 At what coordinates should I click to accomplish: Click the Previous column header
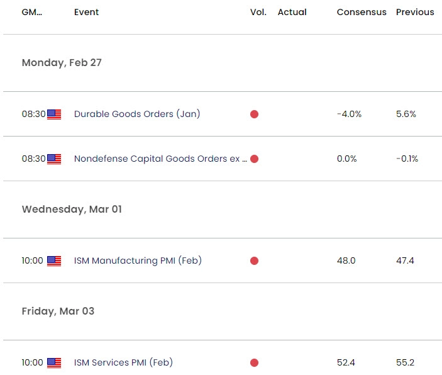point(415,12)
